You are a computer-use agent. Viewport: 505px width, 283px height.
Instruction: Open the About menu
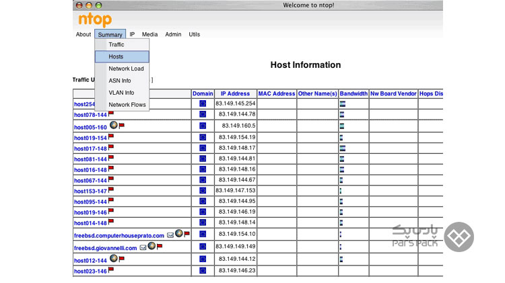(x=83, y=34)
